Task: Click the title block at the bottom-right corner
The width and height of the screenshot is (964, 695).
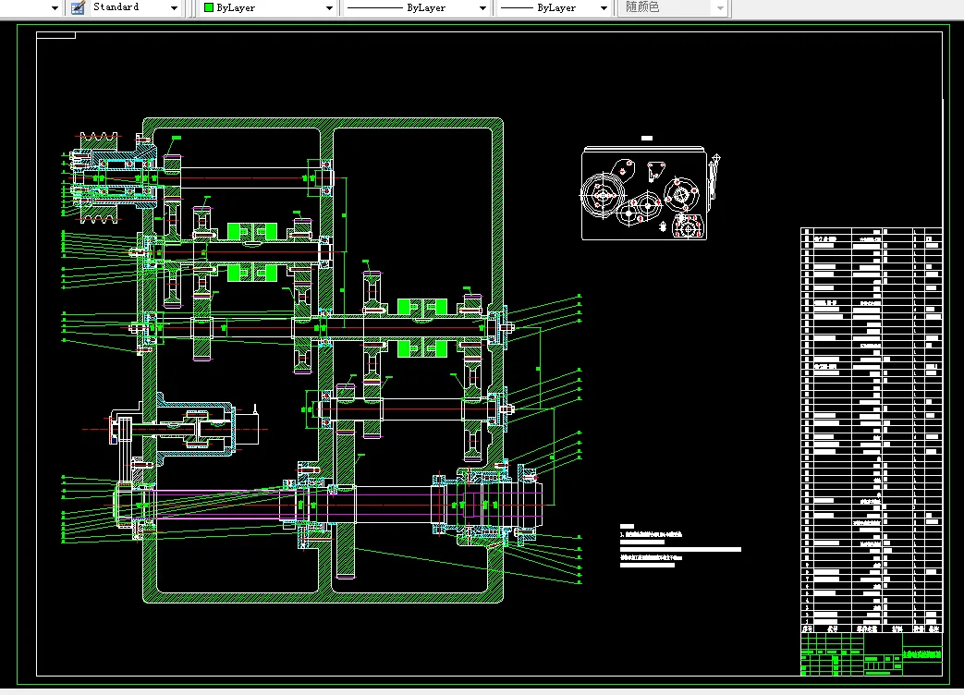Action: pyautogui.click(x=870, y=654)
